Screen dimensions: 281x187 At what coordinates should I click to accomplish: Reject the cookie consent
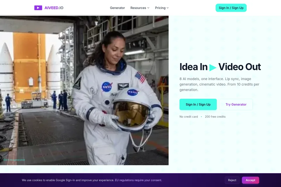232,180
